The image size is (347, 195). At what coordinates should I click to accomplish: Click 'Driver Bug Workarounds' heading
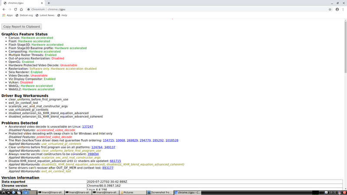coord(25,96)
